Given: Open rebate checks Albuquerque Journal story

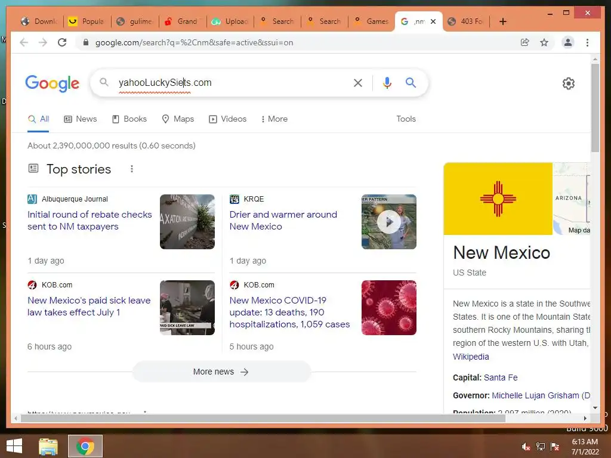Looking at the screenshot, I should coord(90,221).
